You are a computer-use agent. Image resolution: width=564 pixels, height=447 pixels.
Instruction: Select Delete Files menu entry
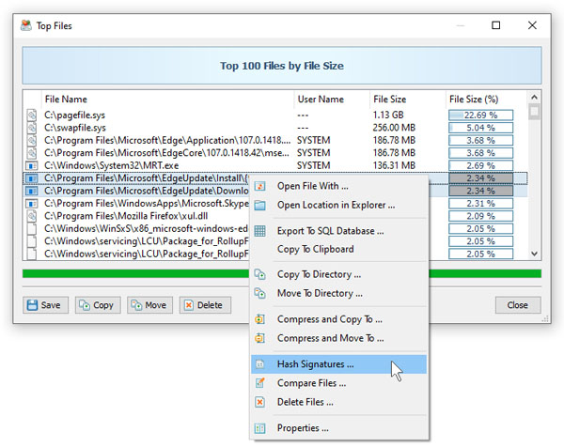(338, 402)
